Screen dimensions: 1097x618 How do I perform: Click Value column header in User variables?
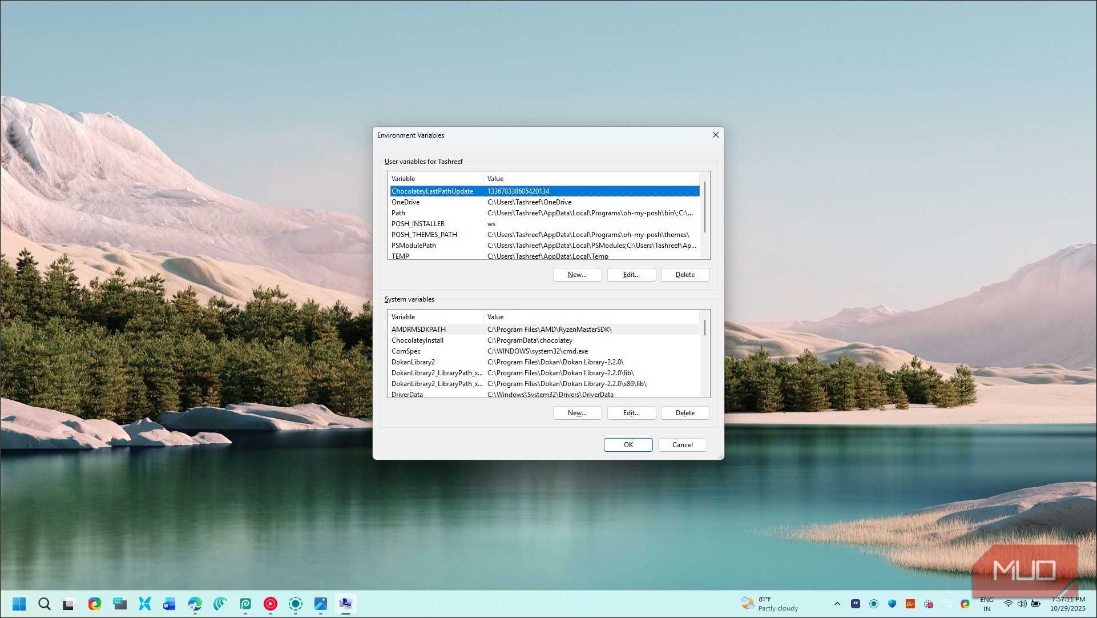591,179
